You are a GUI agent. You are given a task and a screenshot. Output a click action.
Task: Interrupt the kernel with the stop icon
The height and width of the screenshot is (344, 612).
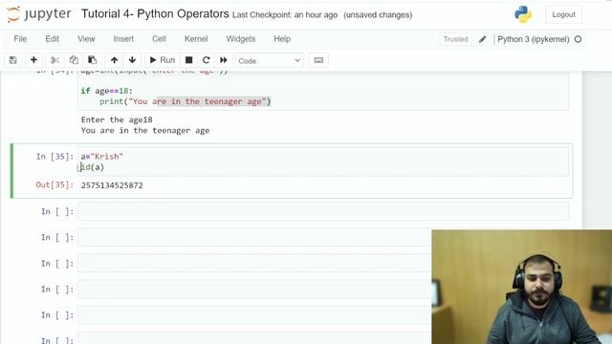coord(189,60)
